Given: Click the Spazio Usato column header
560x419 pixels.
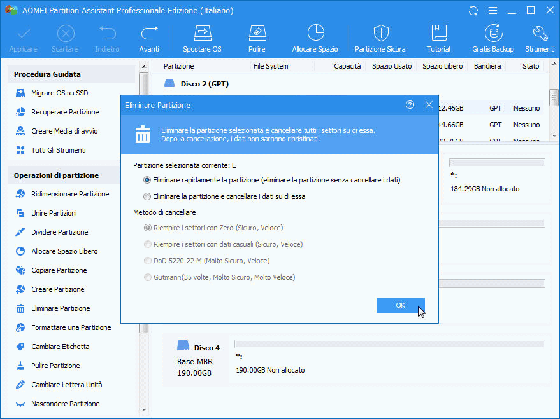Looking at the screenshot, I should point(392,66).
